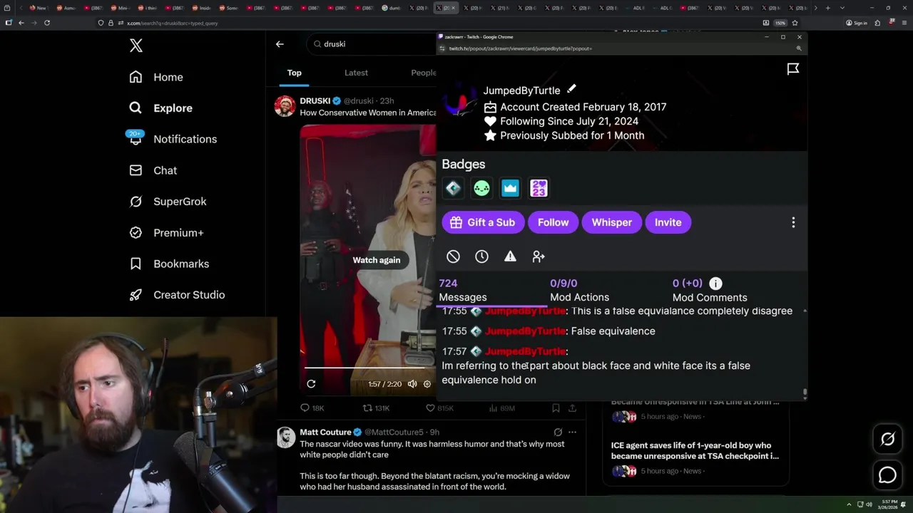Click the 2023 purple badge
Screen dimensions: 913x513
tap(539, 188)
